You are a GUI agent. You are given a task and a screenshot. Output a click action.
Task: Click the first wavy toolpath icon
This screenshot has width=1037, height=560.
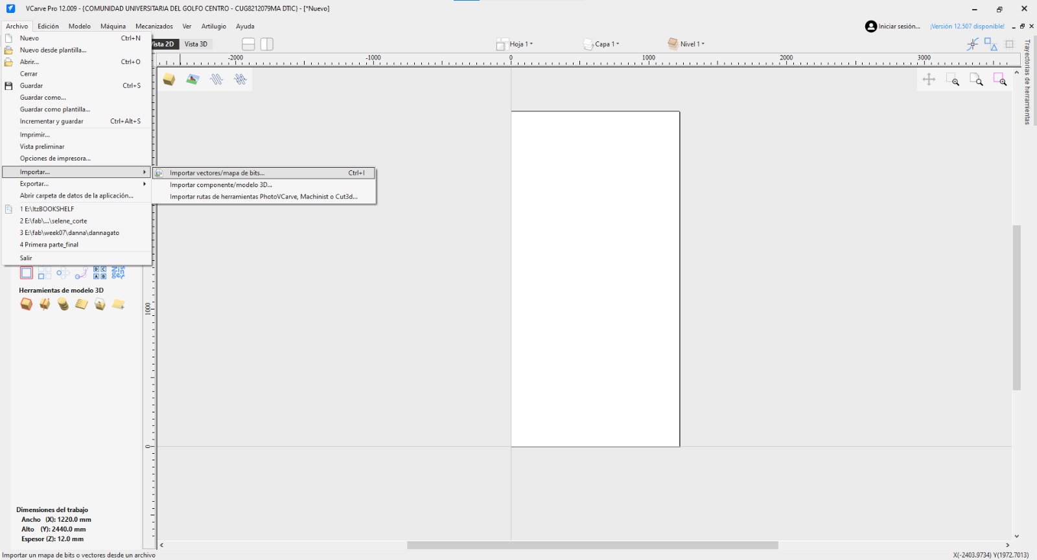click(216, 80)
